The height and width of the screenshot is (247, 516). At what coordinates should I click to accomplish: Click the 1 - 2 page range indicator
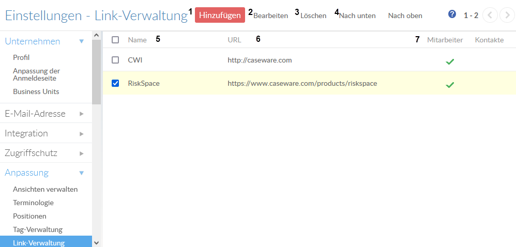click(x=471, y=15)
